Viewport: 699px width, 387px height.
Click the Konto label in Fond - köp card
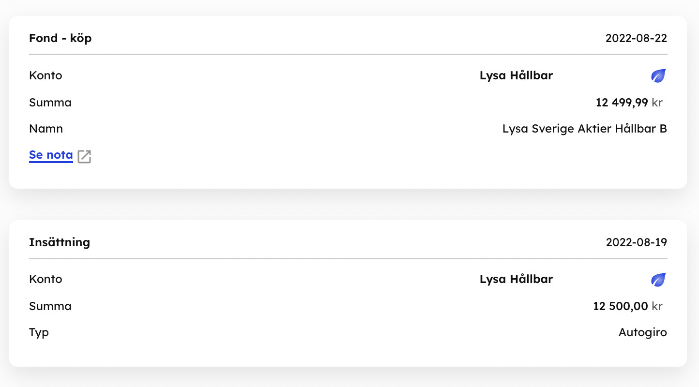(46, 75)
